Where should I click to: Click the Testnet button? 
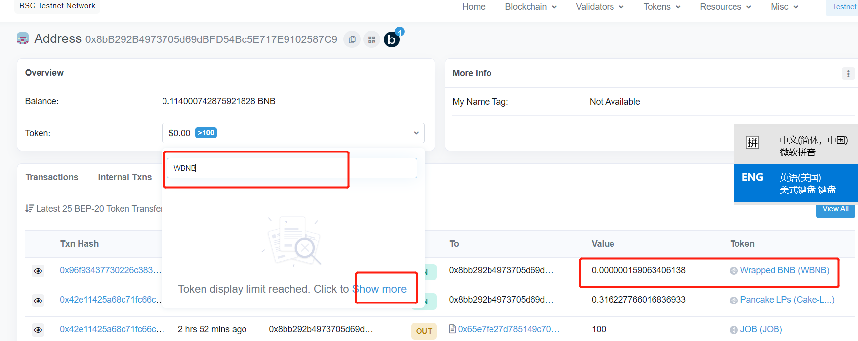[842, 7]
